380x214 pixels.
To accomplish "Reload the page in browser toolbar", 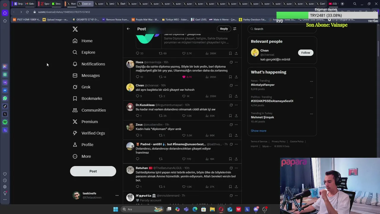I will 27,12.
